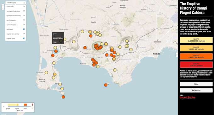Open the About section

(196, 84)
